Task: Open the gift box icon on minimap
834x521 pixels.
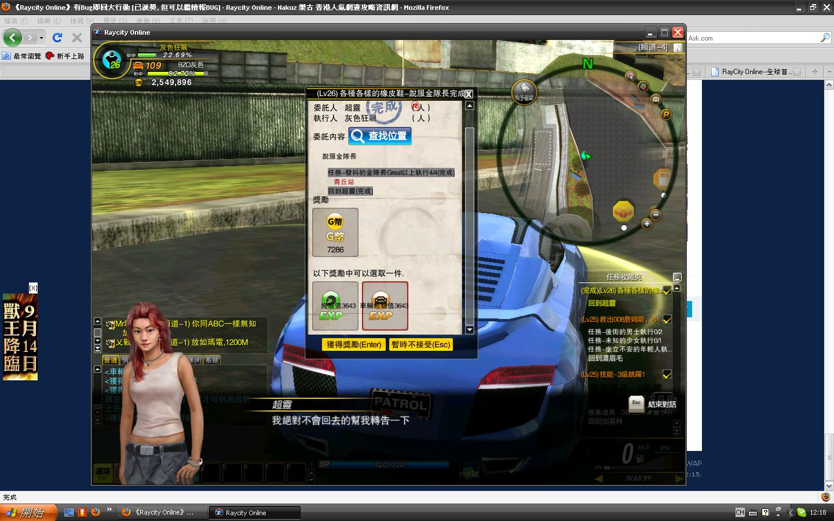Action: click(x=642, y=87)
